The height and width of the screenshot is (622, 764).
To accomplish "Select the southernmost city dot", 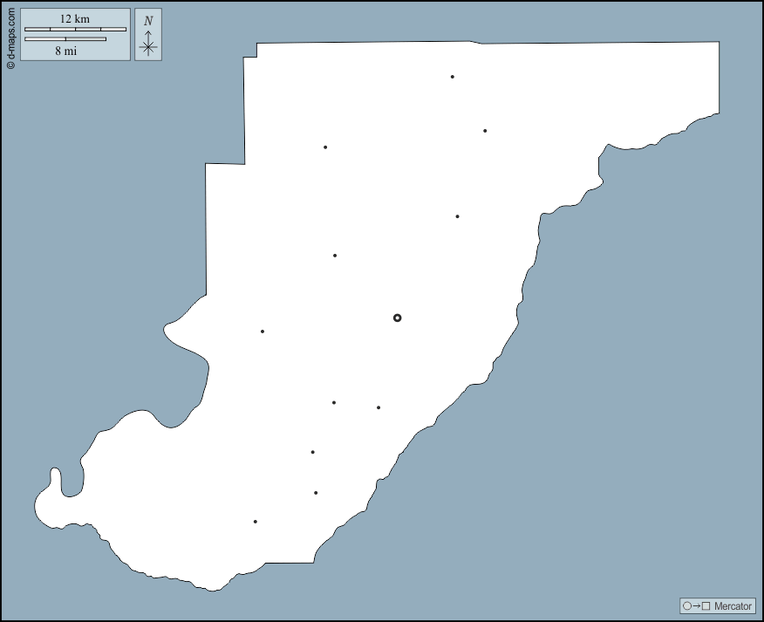I will pos(255,522).
